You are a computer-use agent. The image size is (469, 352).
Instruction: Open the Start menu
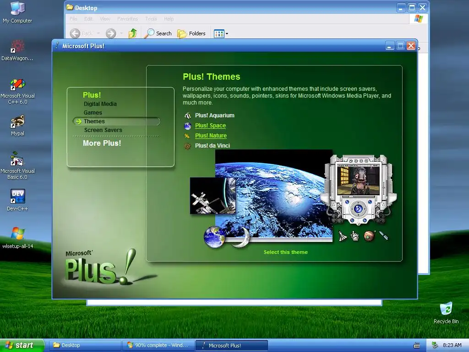(x=22, y=345)
